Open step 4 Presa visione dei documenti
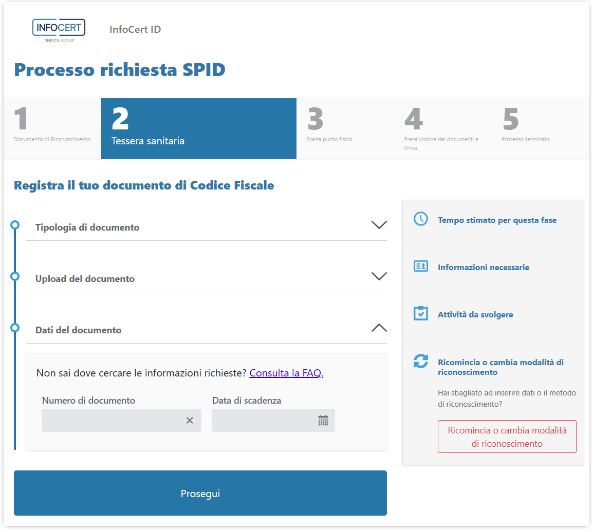Screen dimensions: 593x530 [441, 129]
